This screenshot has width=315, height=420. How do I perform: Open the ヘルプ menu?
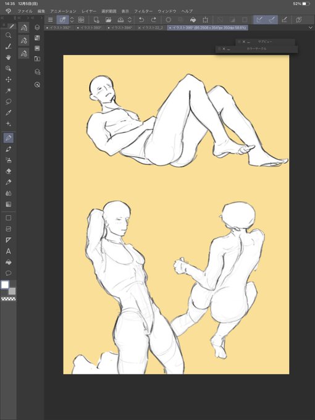pyautogui.click(x=187, y=11)
